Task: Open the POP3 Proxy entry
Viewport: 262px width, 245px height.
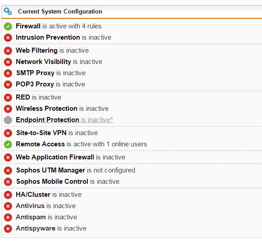Action: (50, 84)
